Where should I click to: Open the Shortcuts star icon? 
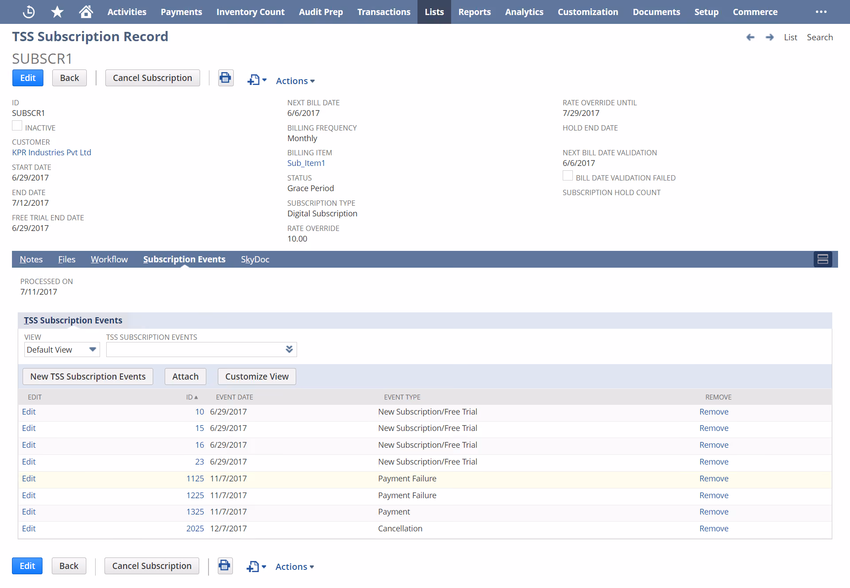[x=57, y=12]
